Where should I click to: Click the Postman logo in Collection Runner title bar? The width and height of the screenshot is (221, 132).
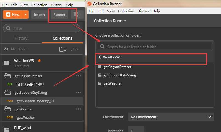click(89, 4)
